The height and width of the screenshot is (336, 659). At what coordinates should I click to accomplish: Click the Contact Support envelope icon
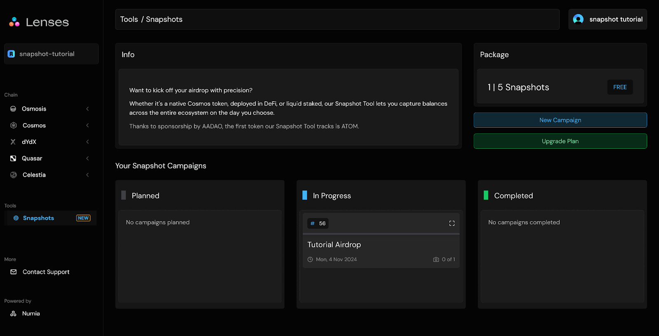coord(14,272)
